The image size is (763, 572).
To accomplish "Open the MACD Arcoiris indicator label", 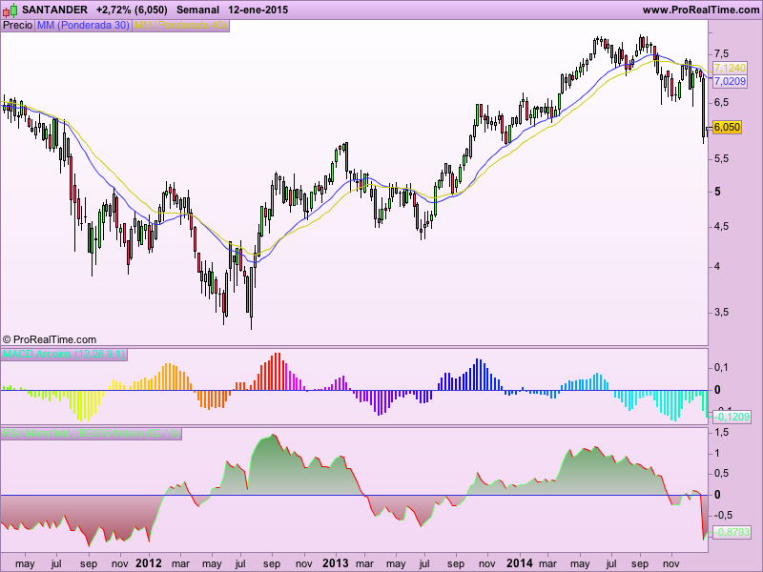I will 64,354.
